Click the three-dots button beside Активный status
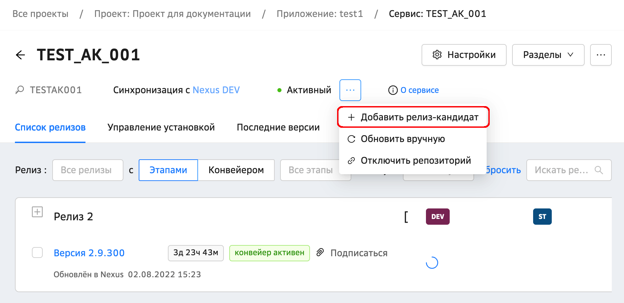624x303 pixels. coord(350,90)
